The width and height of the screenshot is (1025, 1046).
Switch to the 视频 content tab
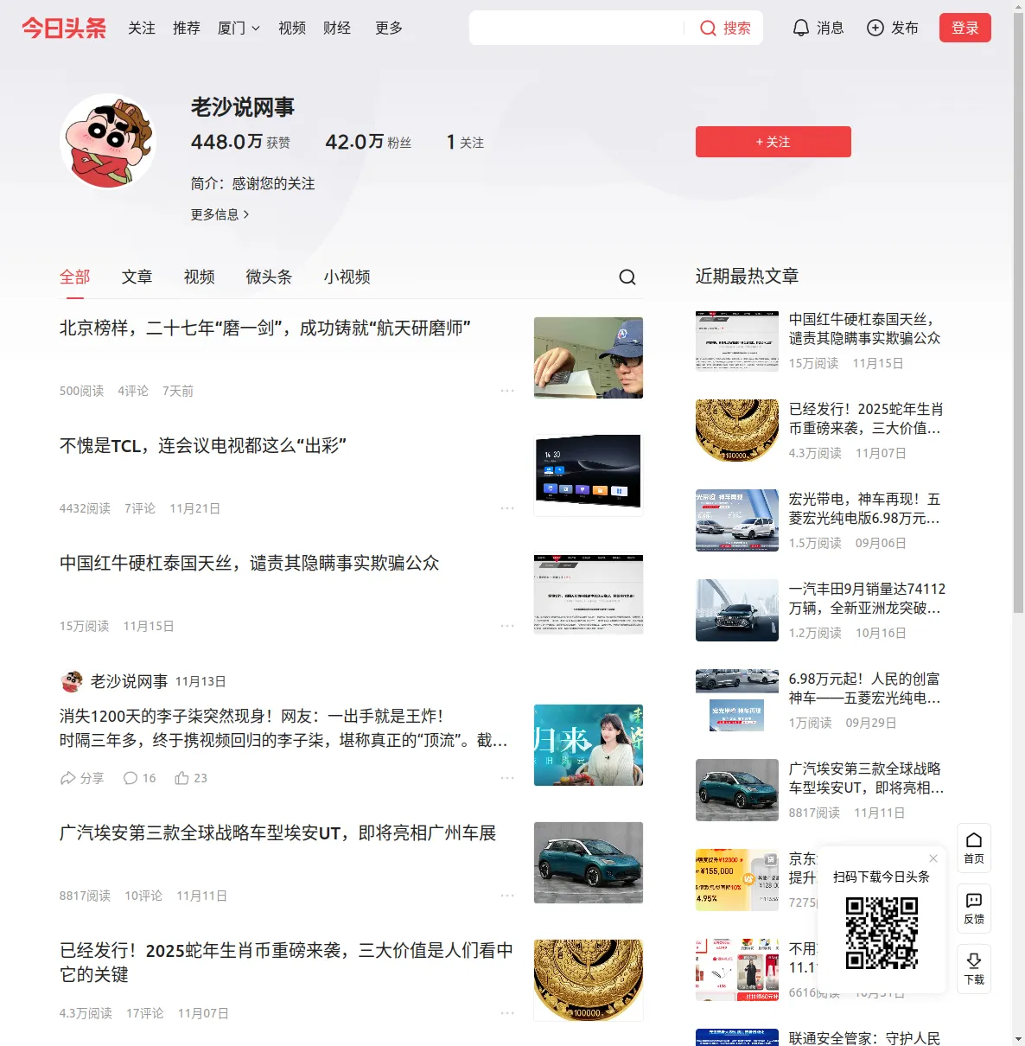point(200,277)
